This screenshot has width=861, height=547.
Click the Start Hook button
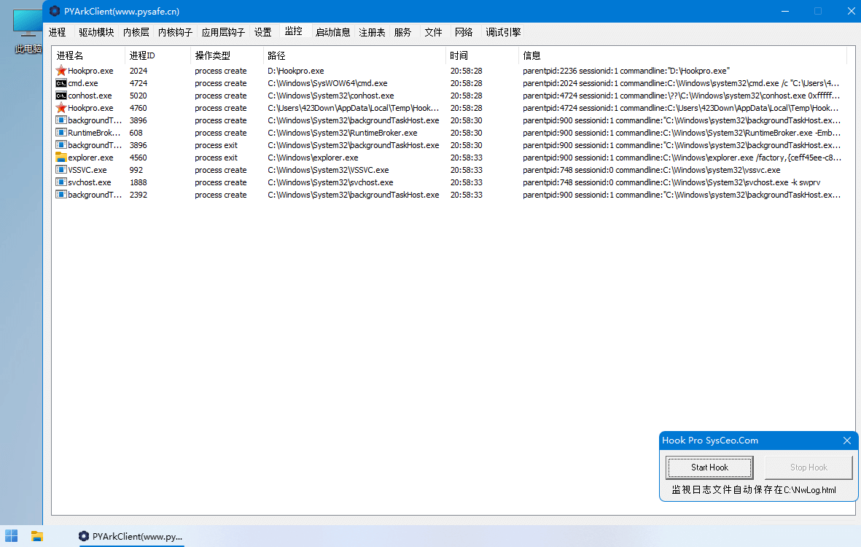pyautogui.click(x=709, y=468)
